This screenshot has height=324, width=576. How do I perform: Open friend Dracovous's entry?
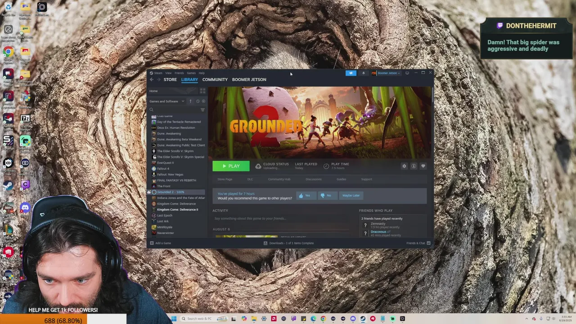coord(382,234)
